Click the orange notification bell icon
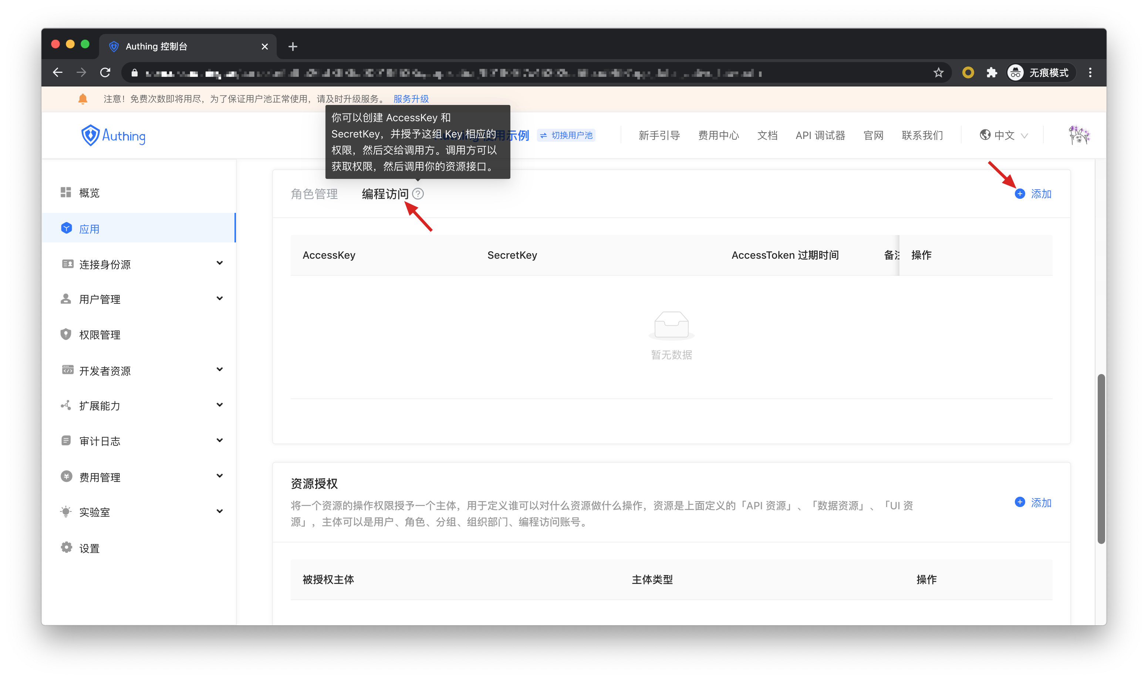1148x680 pixels. click(x=82, y=99)
